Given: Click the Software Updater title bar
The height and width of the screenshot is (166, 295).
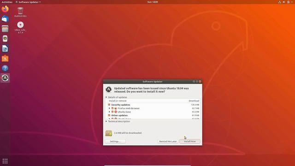Looking at the screenshot, I should click(153, 82).
